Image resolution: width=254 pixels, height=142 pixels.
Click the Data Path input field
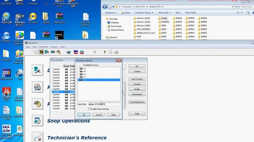104,104
